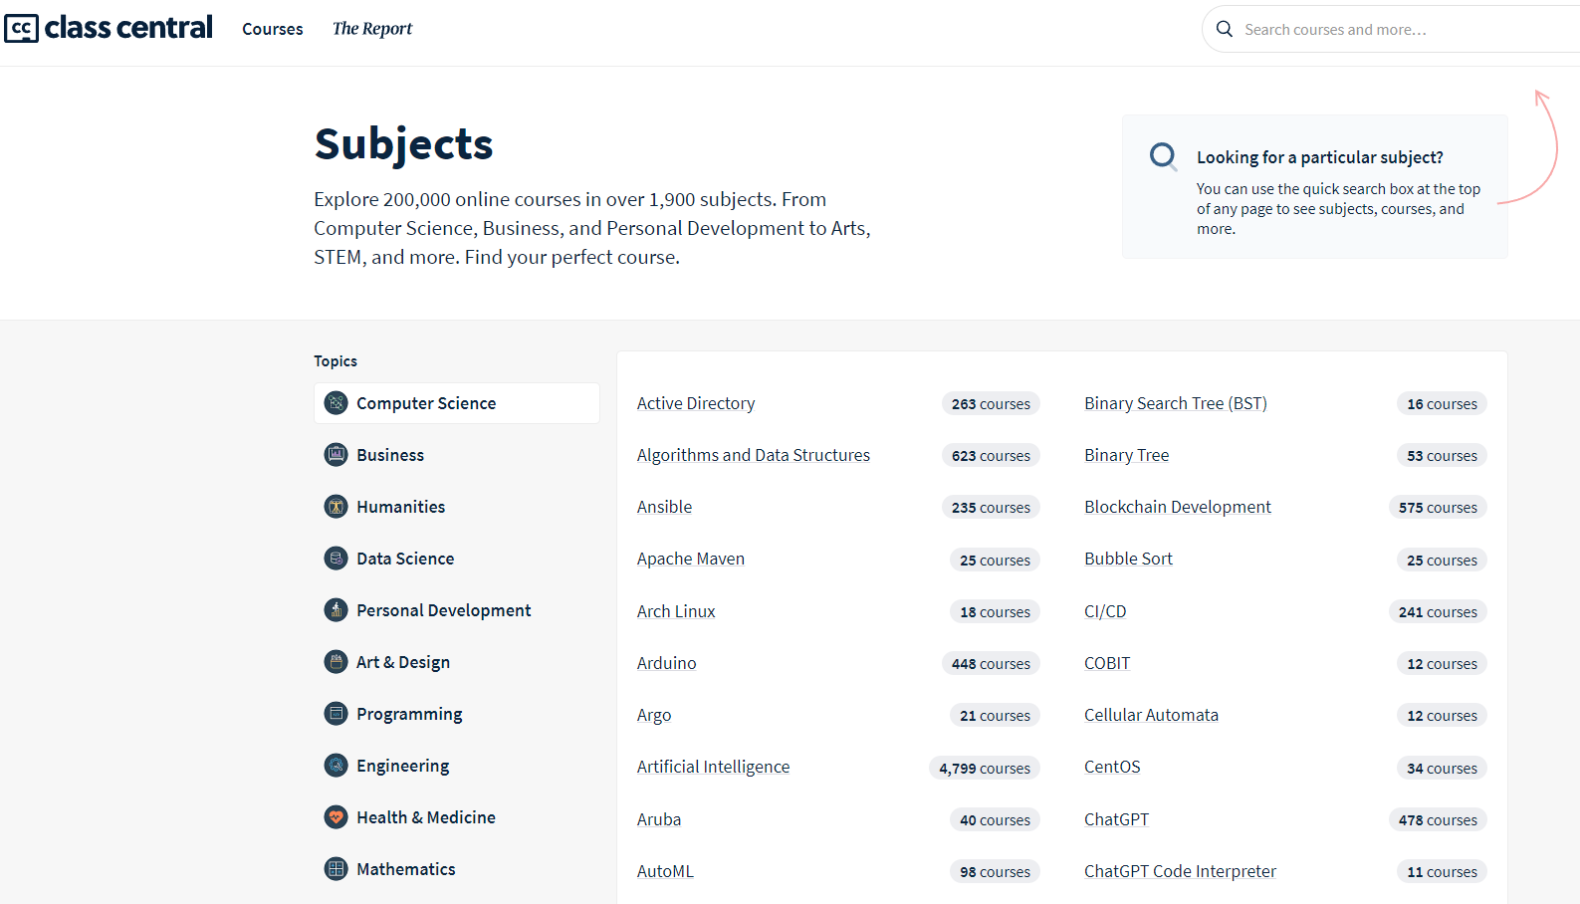
Task: Select the Personal Development topic
Action: tap(443, 610)
